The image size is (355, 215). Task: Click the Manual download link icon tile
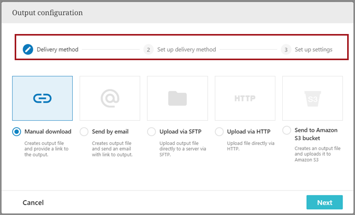(x=42, y=98)
